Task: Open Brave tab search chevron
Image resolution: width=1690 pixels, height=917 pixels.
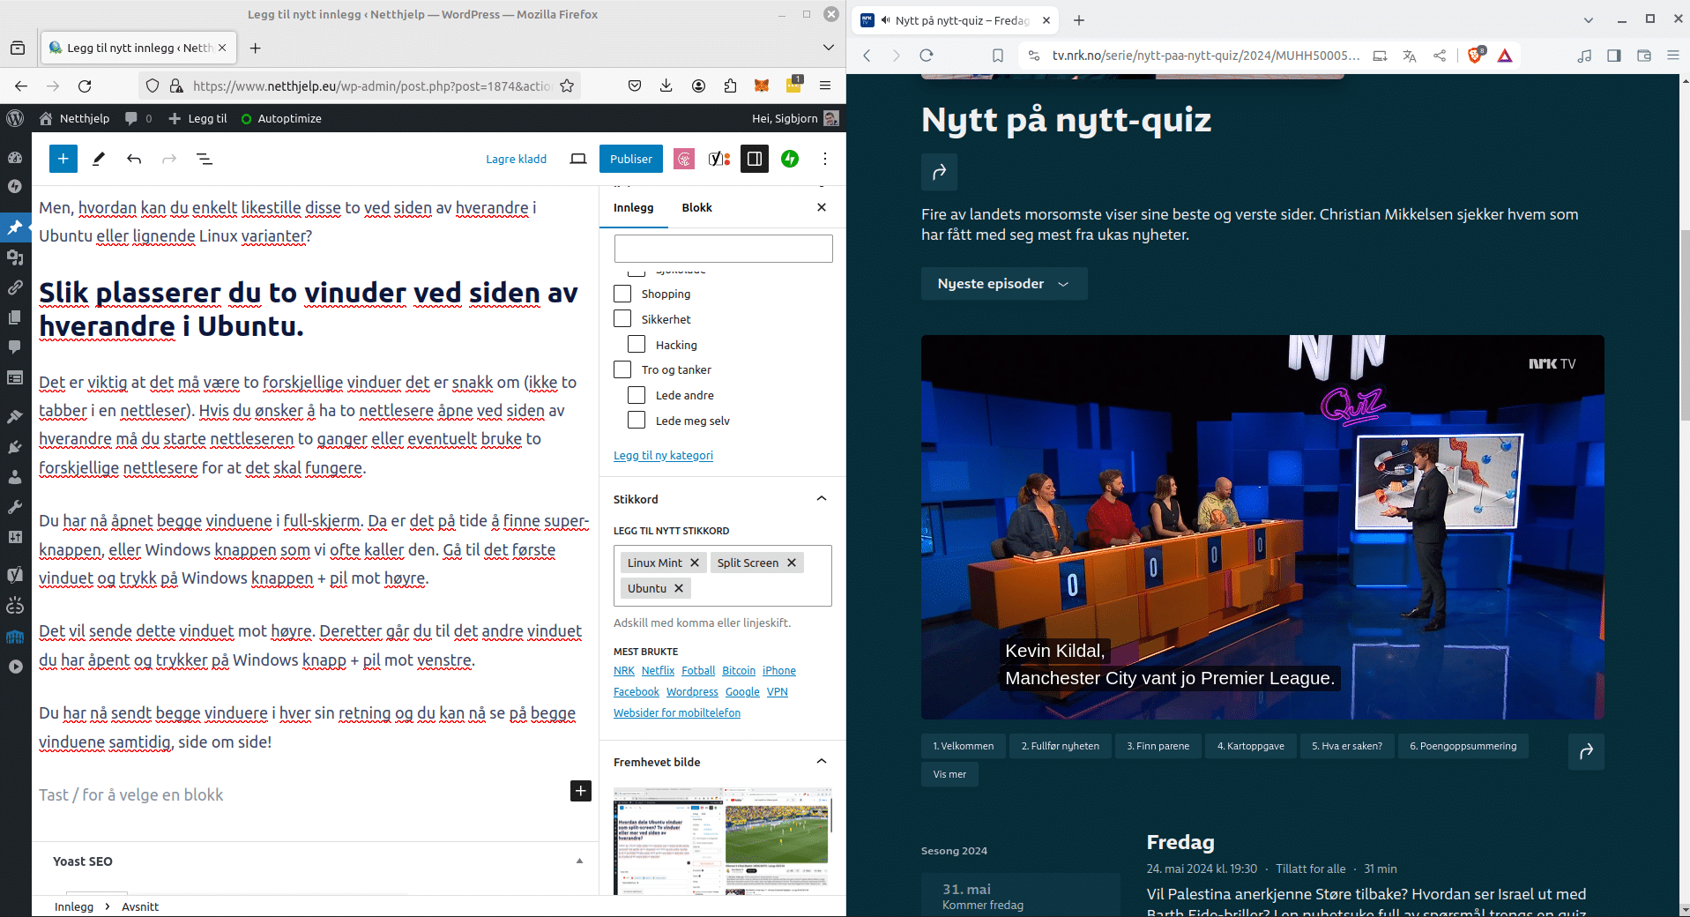Action: pos(1589,19)
